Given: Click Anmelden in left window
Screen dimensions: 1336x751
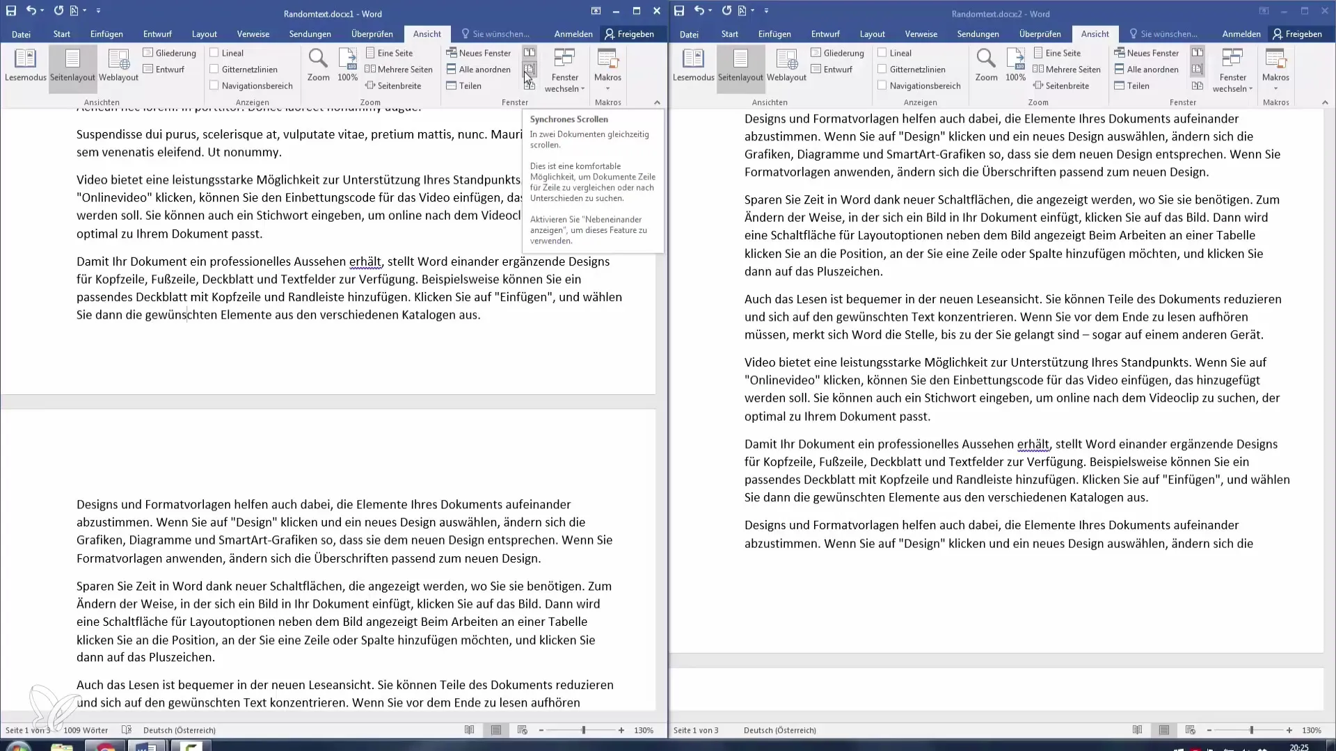Looking at the screenshot, I should tap(573, 34).
